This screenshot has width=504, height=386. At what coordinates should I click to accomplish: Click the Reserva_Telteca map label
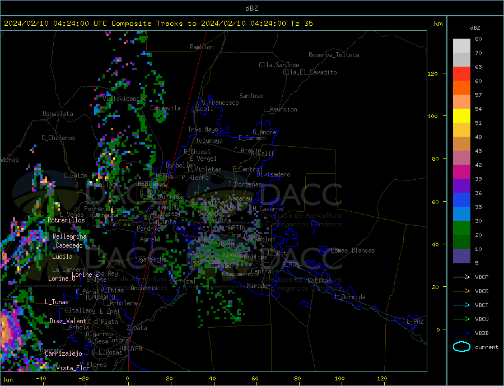click(334, 55)
